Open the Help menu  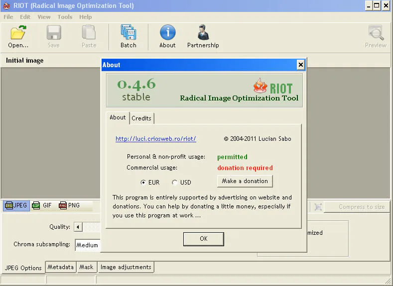tap(86, 17)
